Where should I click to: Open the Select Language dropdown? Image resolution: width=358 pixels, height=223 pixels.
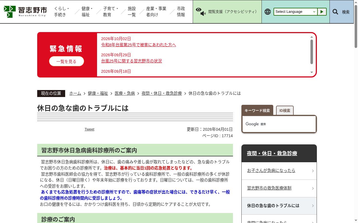point(296,12)
